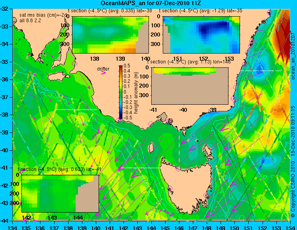Click the 'drifter' legend label

pyautogui.click(x=103, y=69)
